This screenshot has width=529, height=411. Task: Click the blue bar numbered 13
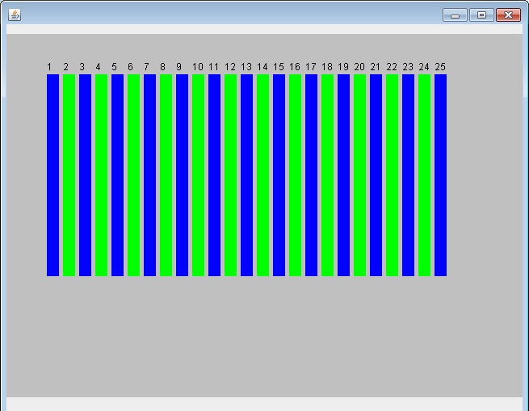click(x=246, y=174)
